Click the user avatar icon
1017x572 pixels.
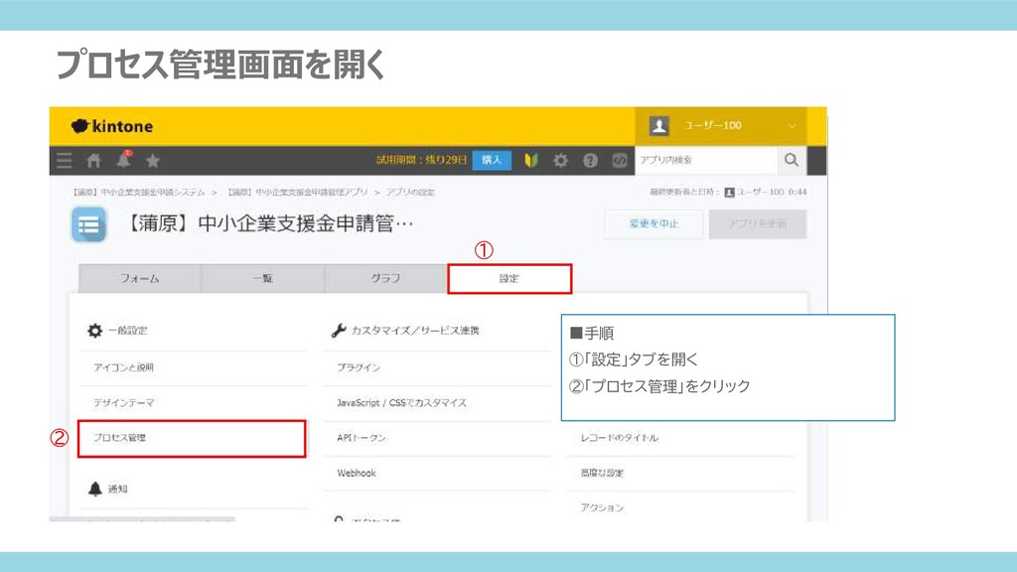point(659,126)
